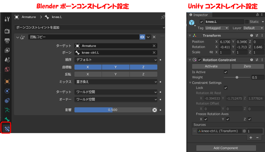Click the Add Component button
265x152 pixels.
pyautogui.click(x=226, y=148)
